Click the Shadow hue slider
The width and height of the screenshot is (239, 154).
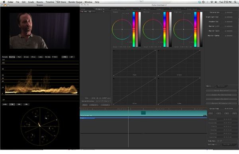[x=134, y=29]
